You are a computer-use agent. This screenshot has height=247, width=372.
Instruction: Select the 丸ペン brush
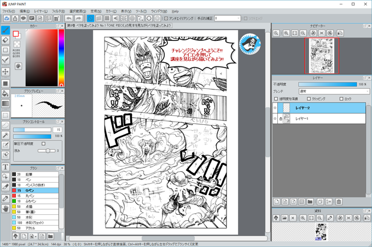point(35,196)
